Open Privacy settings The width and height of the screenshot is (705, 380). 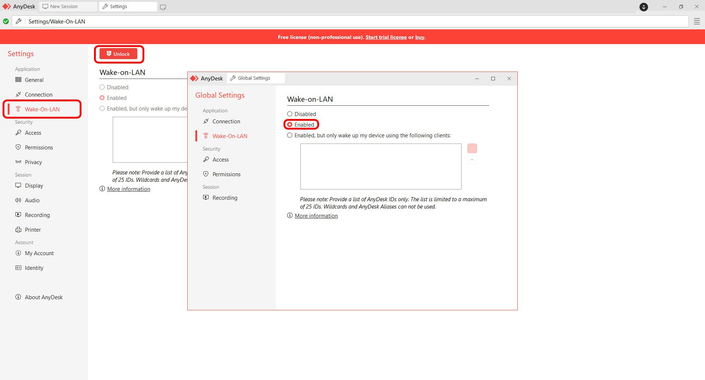click(33, 162)
